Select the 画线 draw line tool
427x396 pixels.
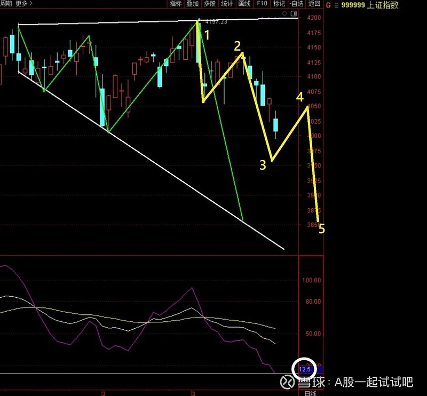tap(244, 4)
